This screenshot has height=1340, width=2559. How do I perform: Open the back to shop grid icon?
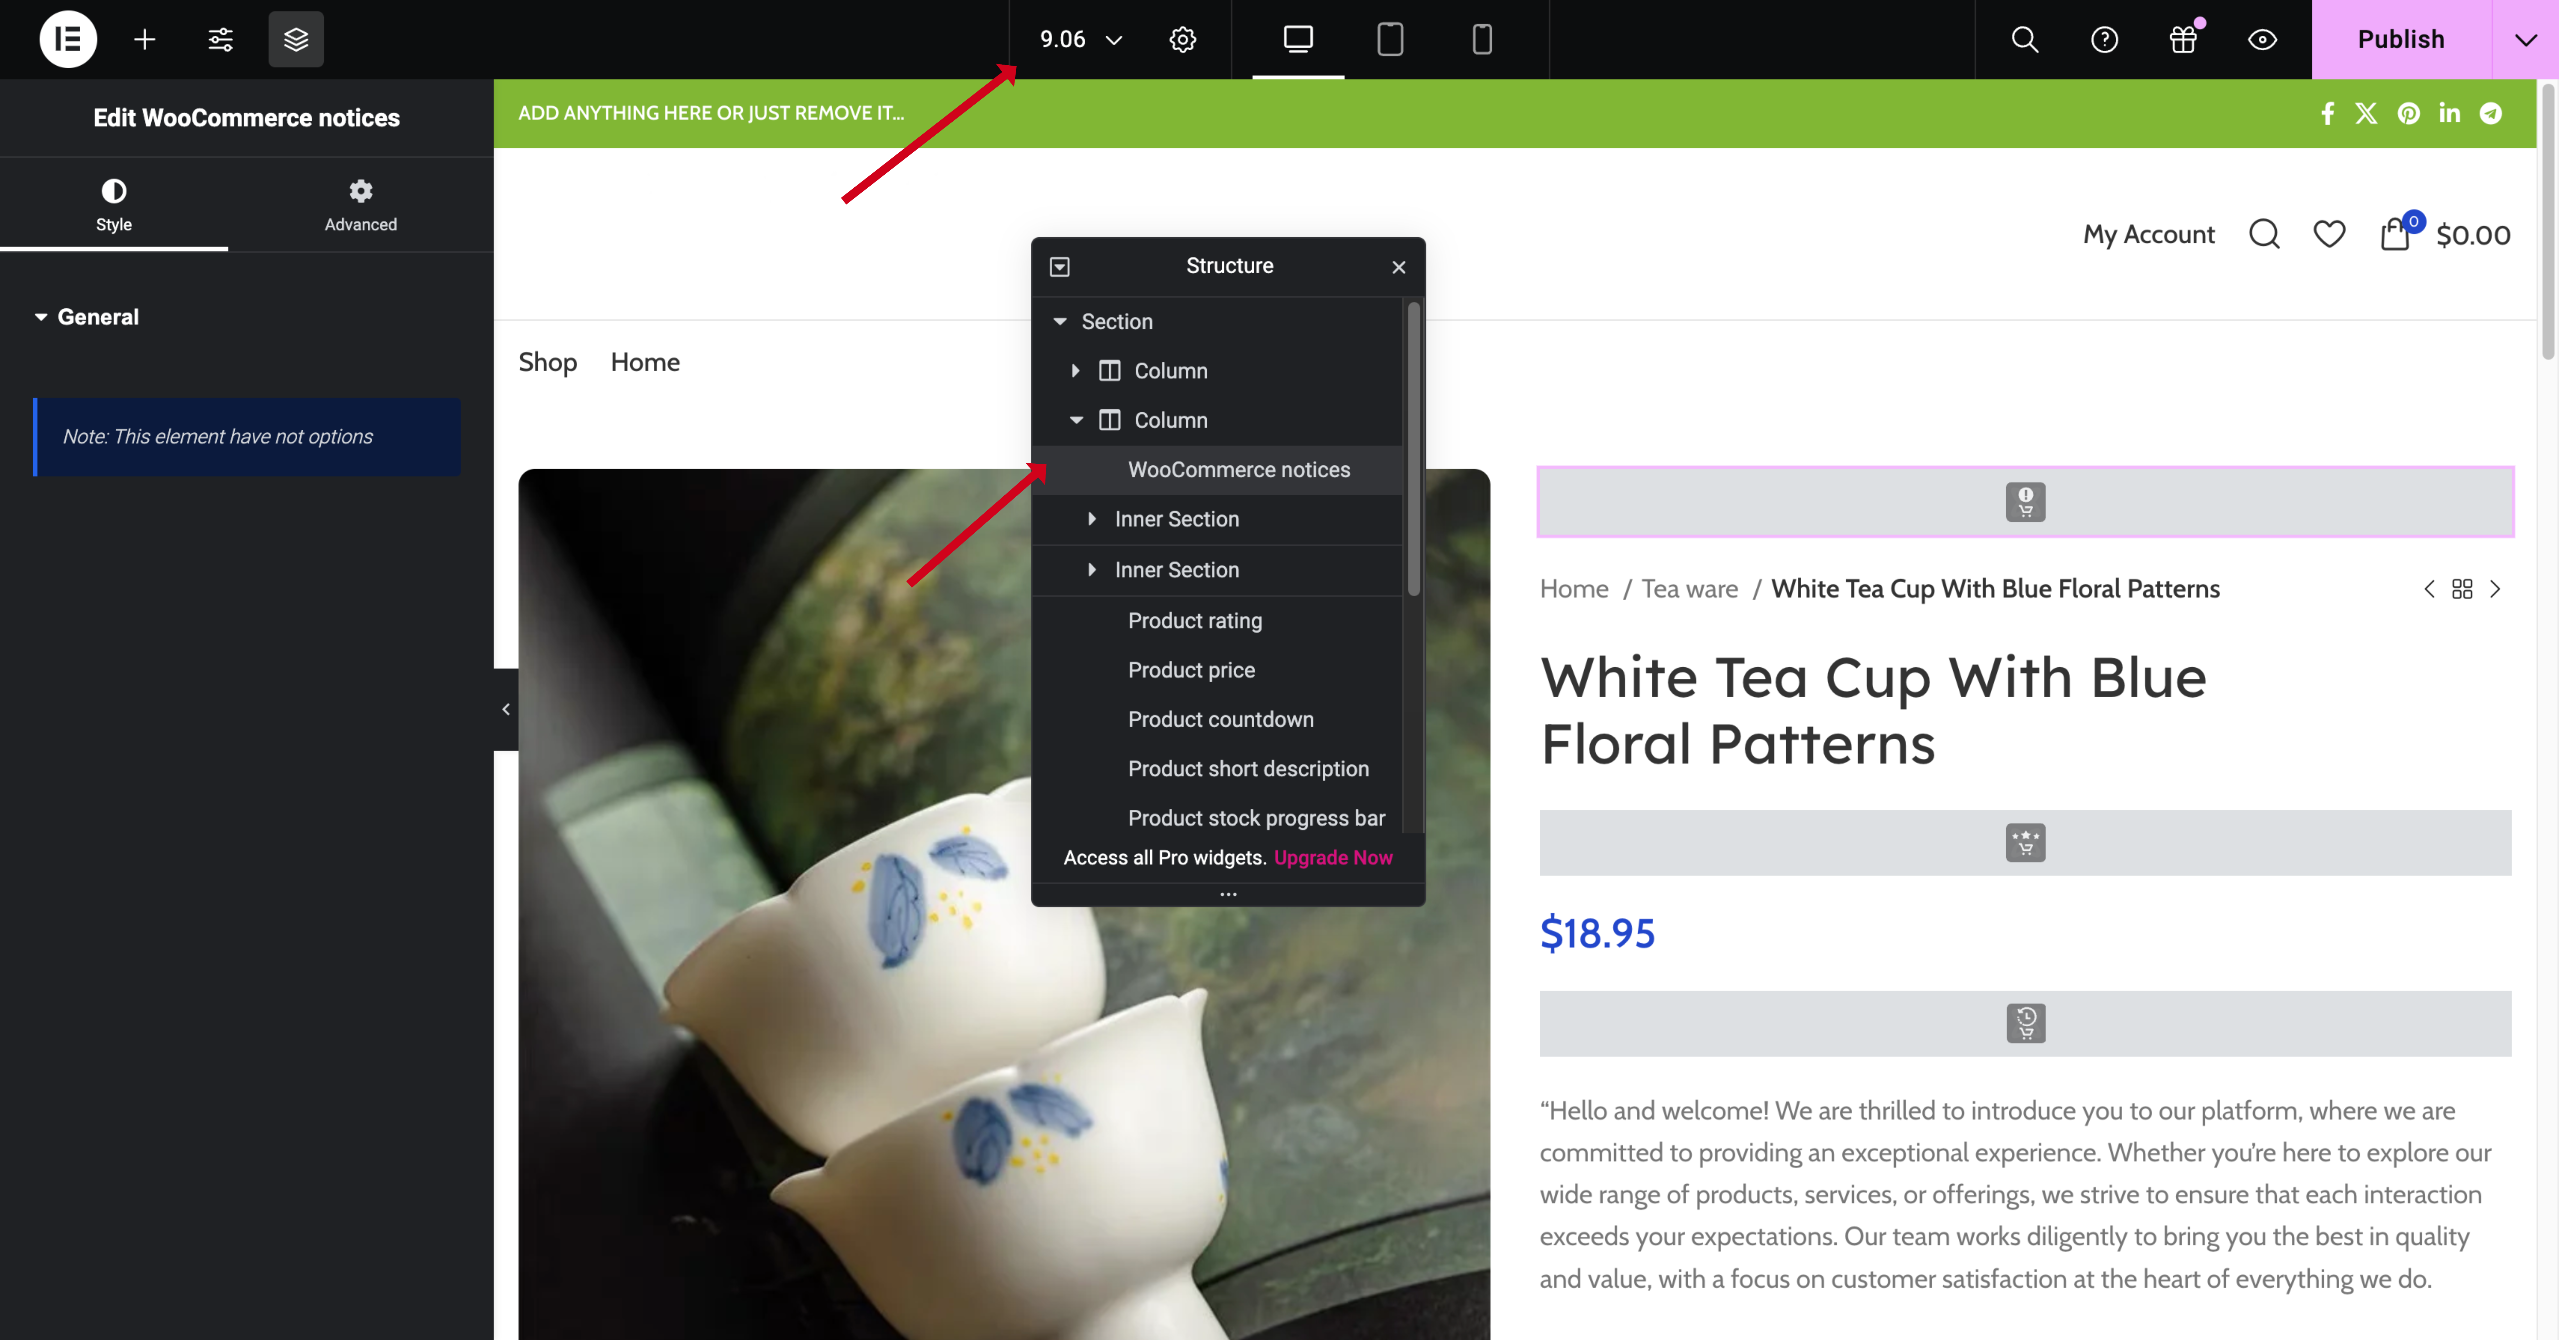pos(2462,589)
